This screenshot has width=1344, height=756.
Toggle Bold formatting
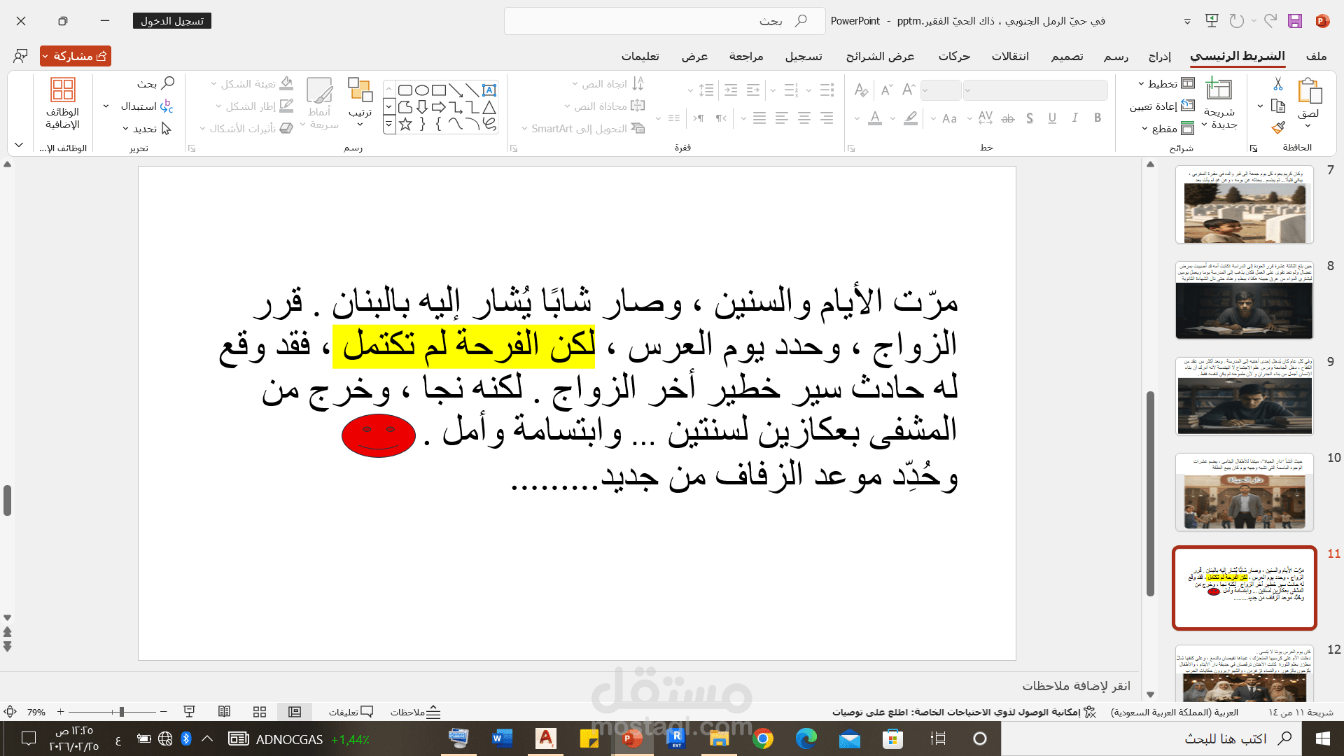point(1098,118)
